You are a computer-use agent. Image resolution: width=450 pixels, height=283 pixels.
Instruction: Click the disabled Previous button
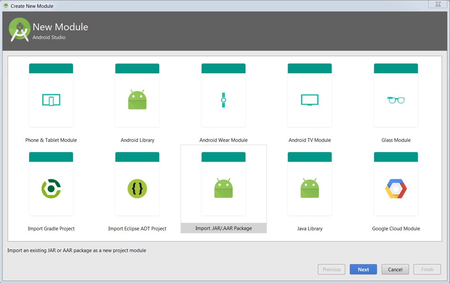click(x=332, y=269)
